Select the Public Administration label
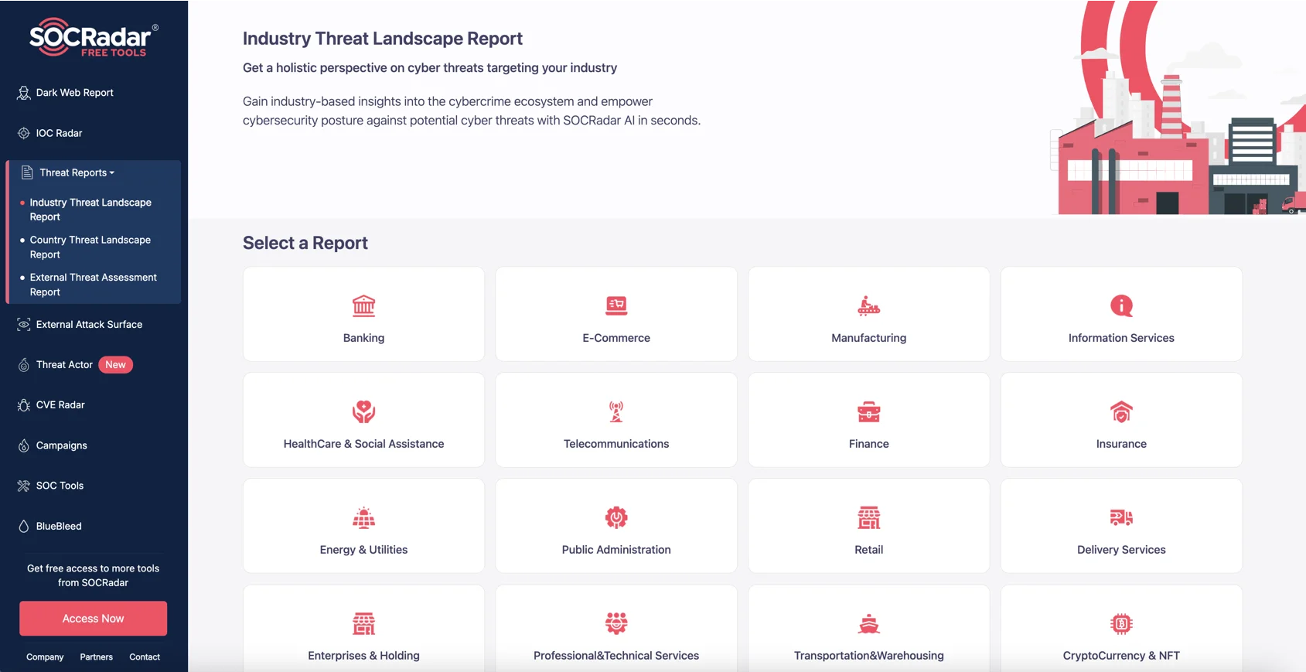The height and width of the screenshot is (672, 1306). coord(616,550)
